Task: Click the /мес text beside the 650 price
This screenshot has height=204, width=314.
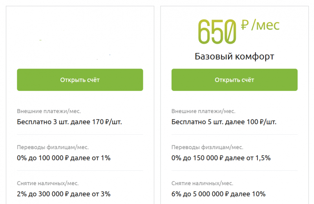Action: tap(265, 26)
